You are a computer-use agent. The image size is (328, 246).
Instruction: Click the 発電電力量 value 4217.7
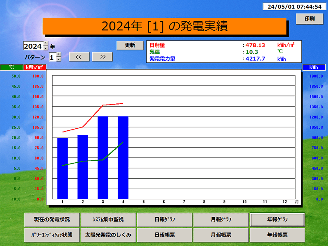(x=255, y=59)
